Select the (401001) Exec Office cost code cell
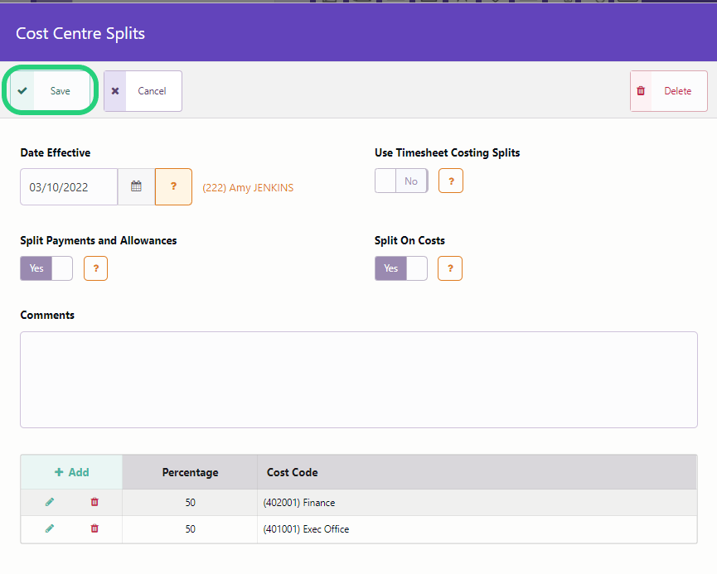Viewport: 717px width, 574px height. coord(477,529)
